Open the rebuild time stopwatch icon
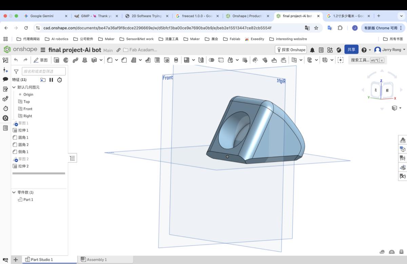The height and width of the screenshot is (264, 407). (x=60, y=80)
